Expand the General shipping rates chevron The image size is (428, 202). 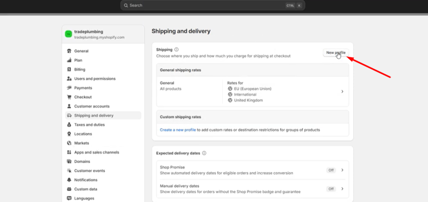coord(342,91)
